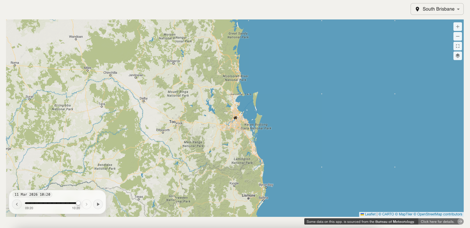
Task: Enter fullscreen map view
Action: 457,46
